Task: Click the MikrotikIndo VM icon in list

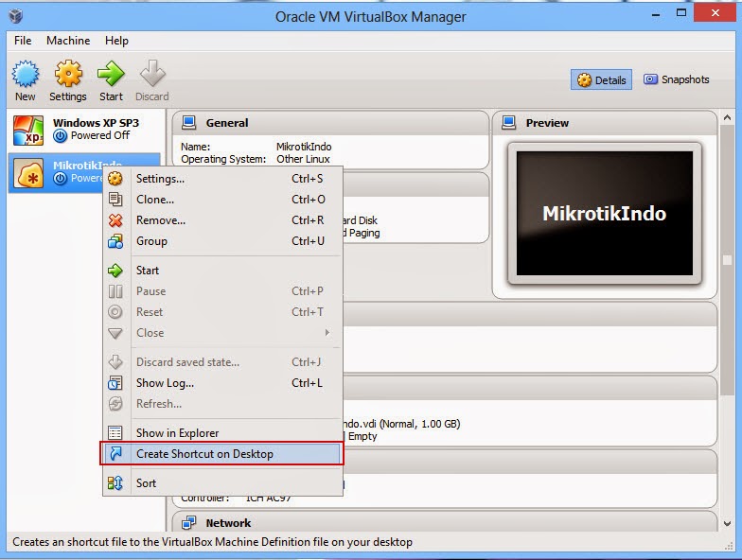Action: pos(28,173)
